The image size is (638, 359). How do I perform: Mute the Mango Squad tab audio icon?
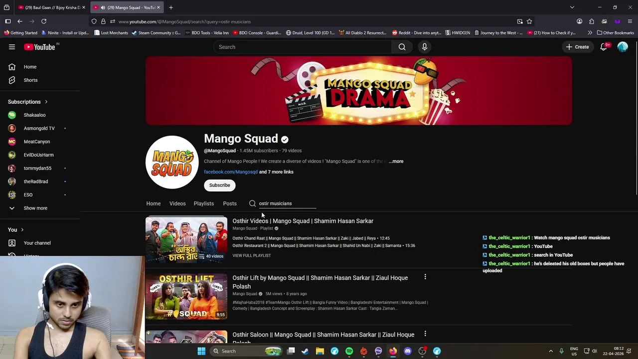pyautogui.click(x=103, y=7)
